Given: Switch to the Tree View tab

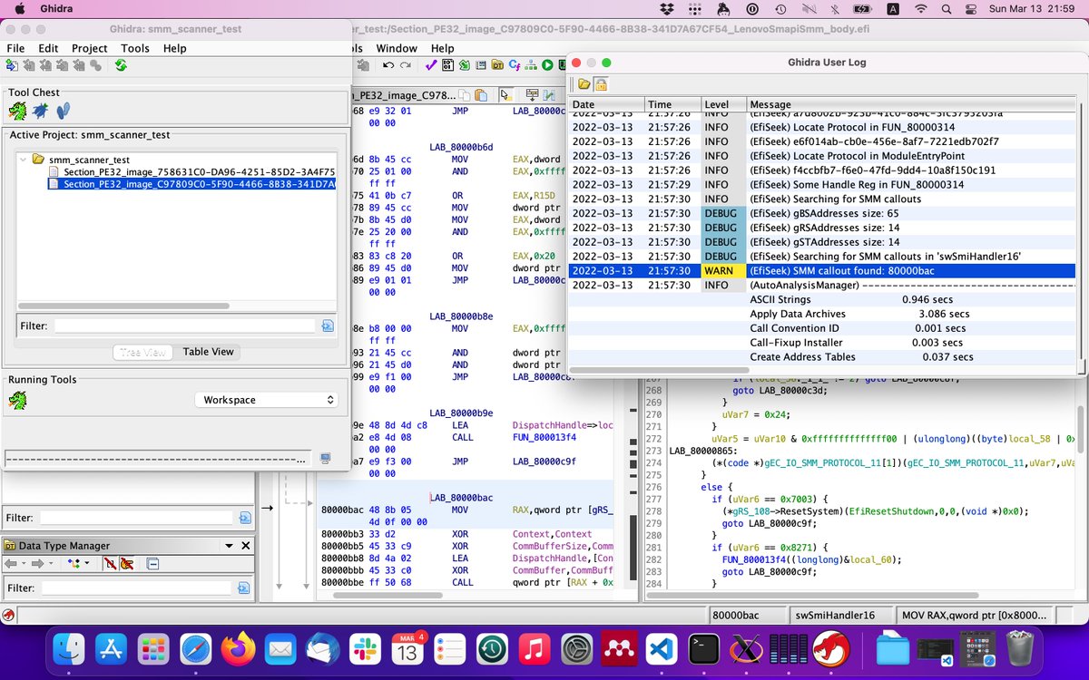Looking at the screenshot, I should point(143,352).
